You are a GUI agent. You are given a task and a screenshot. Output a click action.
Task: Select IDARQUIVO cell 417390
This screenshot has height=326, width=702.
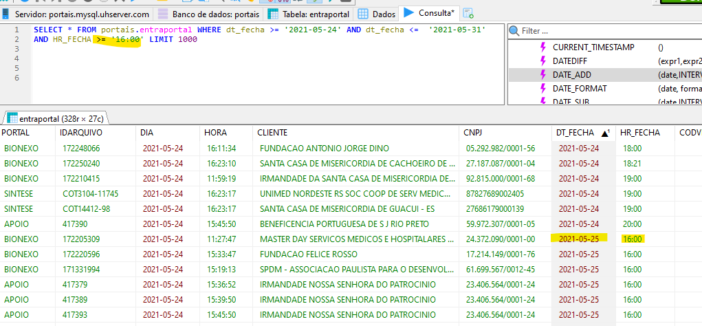click(x=96, y=224)
